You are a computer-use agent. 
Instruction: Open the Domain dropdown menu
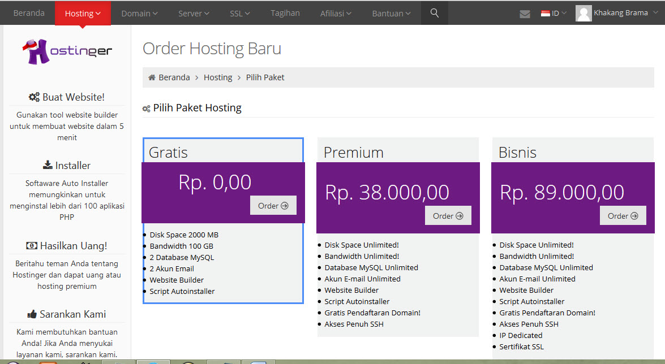pyautogui.click(x=139, y=14)
